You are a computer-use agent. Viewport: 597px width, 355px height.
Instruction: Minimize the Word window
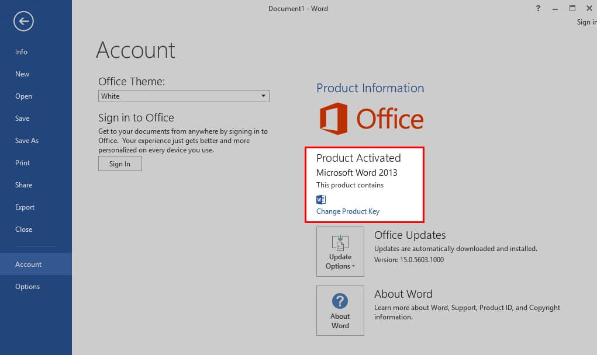coord(555,8)
